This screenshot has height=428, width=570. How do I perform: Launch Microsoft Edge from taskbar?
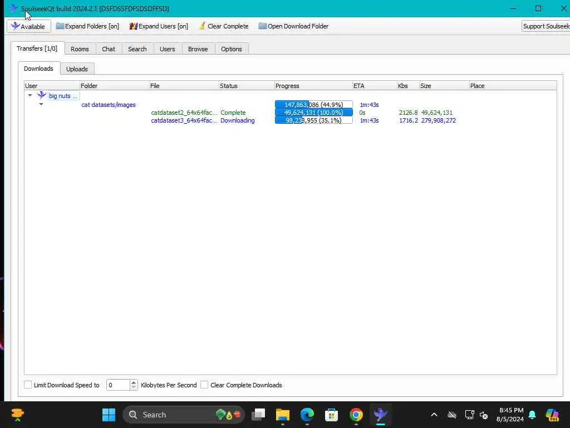[x=307, y=415]
